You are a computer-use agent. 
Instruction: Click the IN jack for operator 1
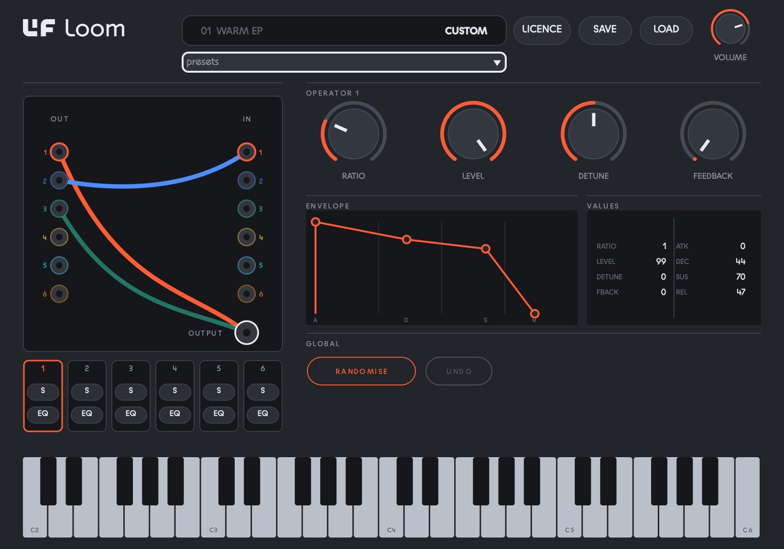point(246,152)
